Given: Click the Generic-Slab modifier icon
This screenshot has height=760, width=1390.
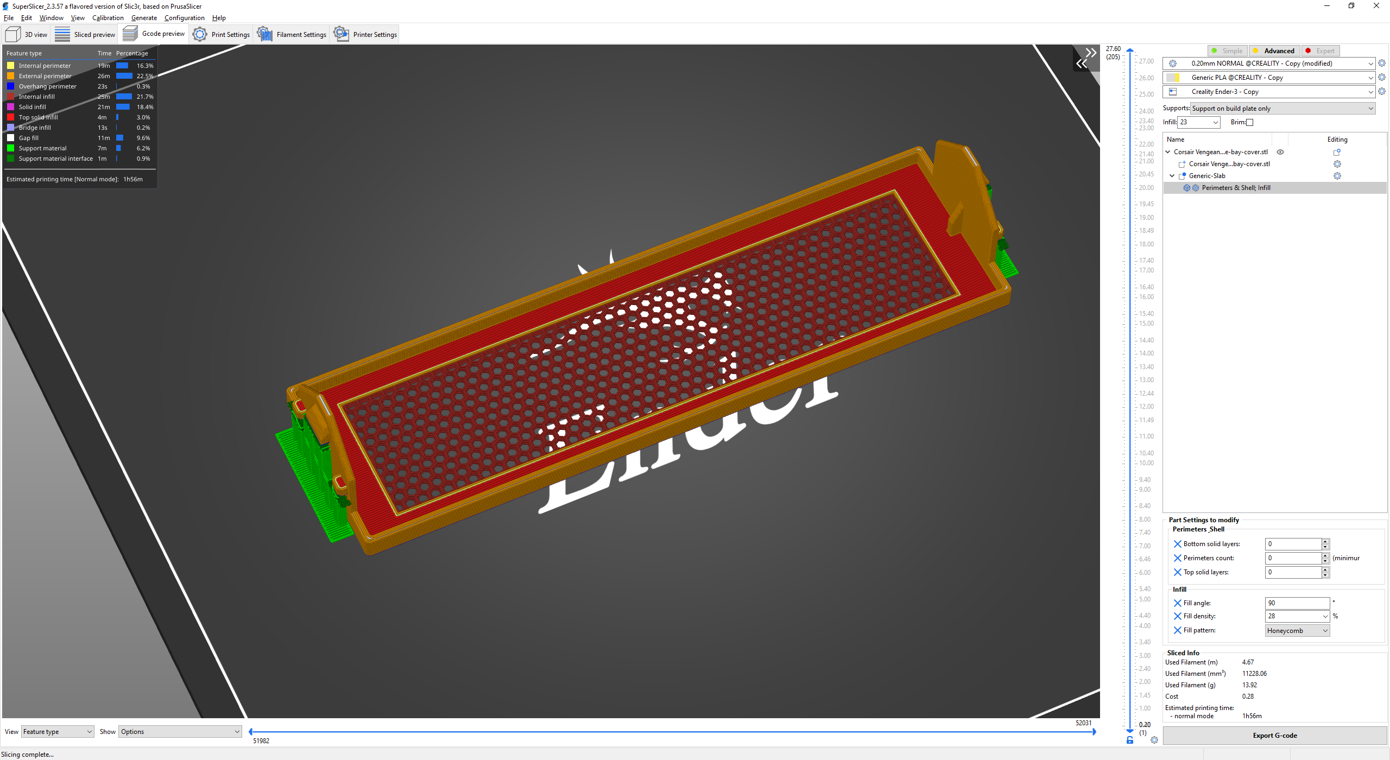Looking at the screenshot, I should 1182,176.
